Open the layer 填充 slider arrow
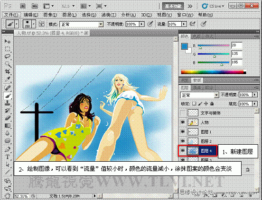 [x=255, y=104]
